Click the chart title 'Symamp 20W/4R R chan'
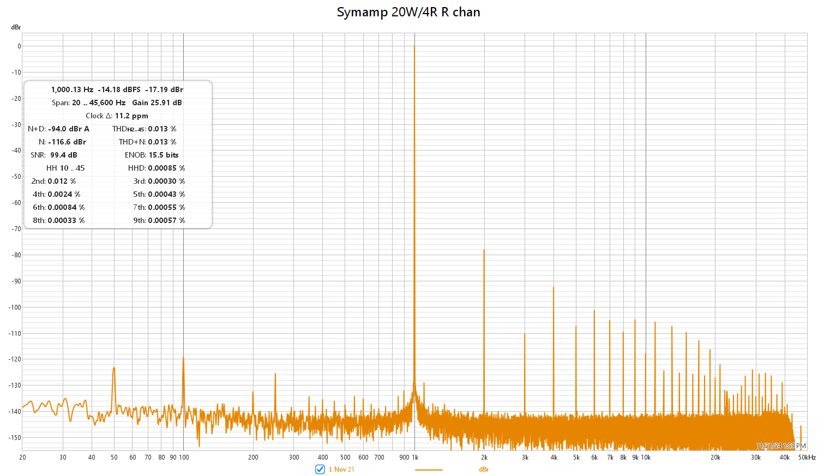The width and height of the screenshot is (818, 476). 408,12
